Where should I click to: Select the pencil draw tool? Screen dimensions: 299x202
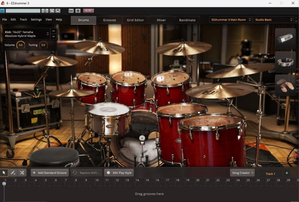(13, 172)
